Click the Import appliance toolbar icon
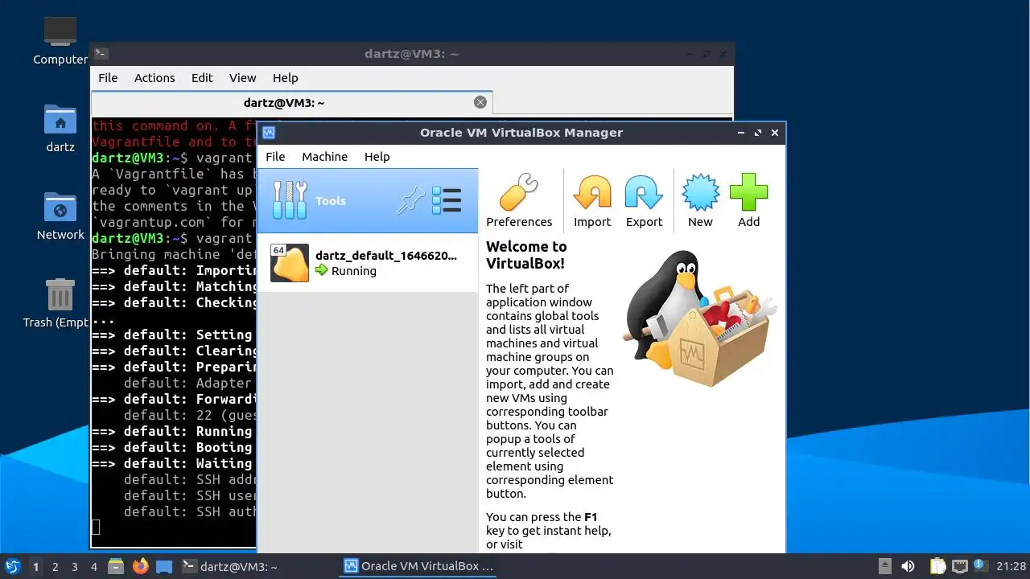The height and width of the screenshot is (579, 1030). 592,201
